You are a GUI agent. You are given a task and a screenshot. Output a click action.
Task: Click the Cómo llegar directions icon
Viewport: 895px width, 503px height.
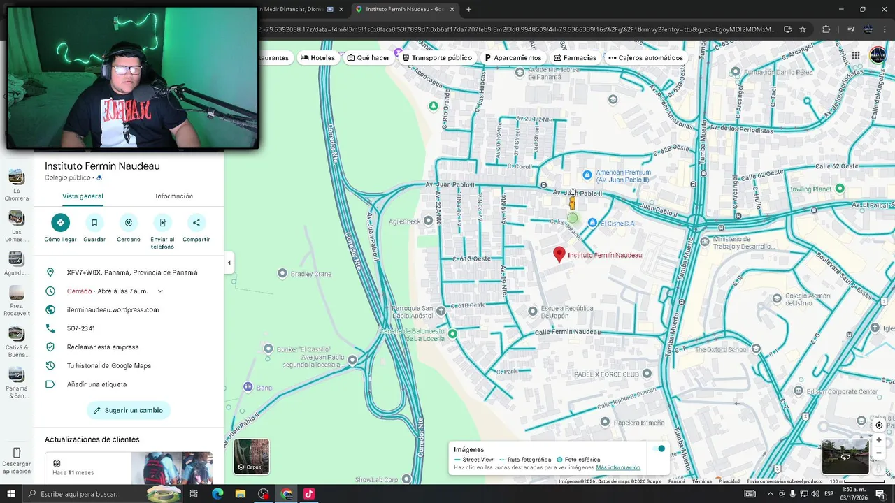60,223
